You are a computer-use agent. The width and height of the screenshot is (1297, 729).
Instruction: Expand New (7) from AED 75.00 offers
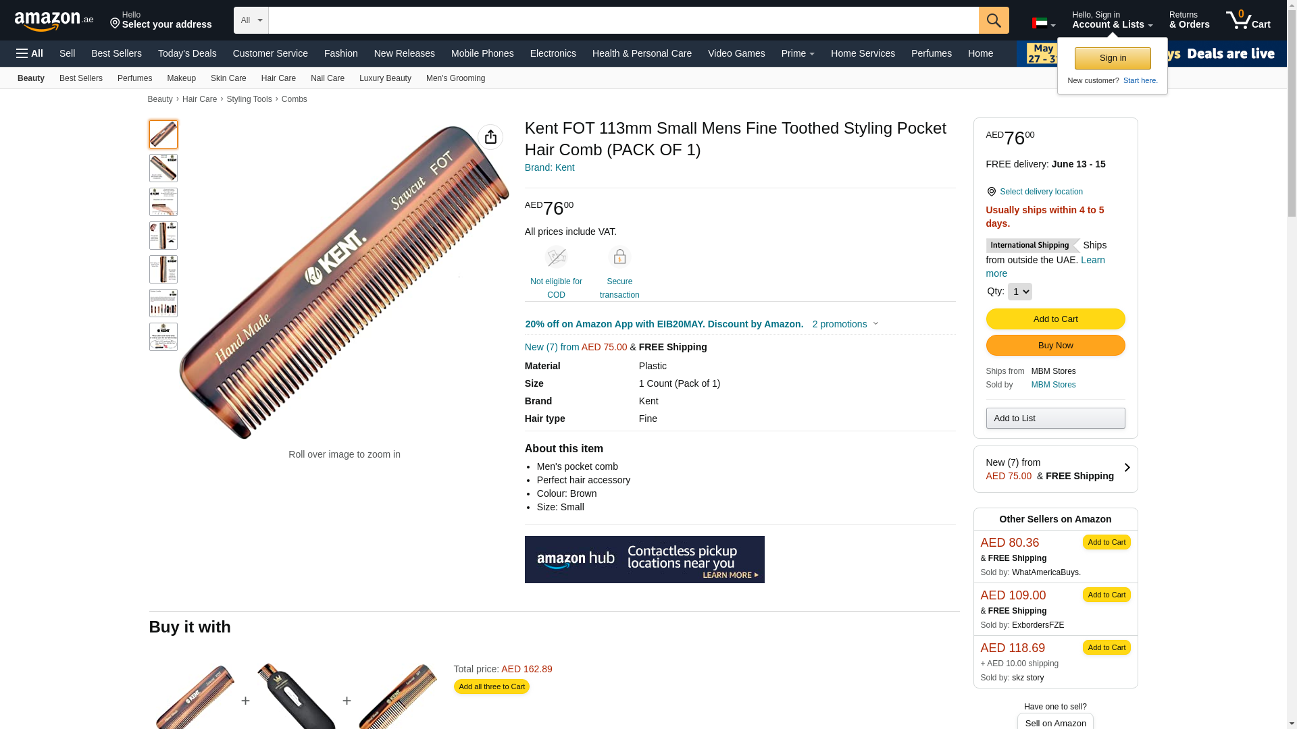coord(1055,469)
